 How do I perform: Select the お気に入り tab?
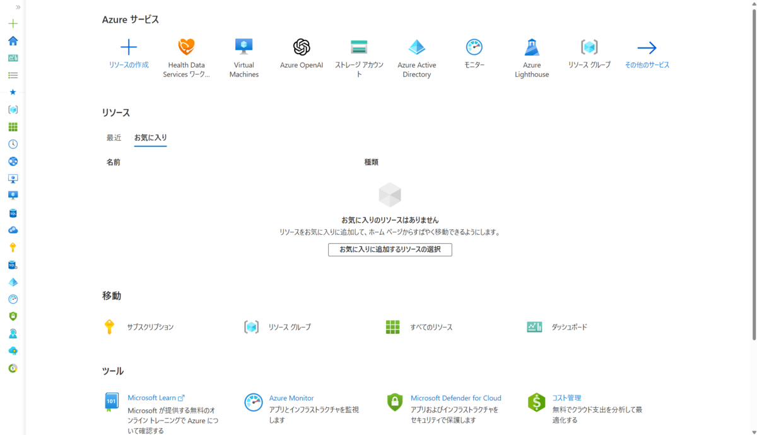150,138
